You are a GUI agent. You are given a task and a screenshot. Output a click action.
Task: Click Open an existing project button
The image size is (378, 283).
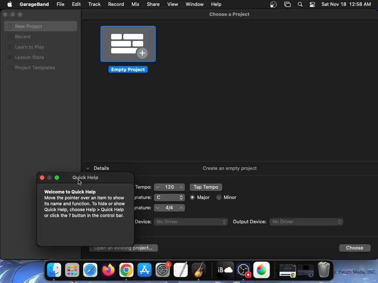(123, 248)
